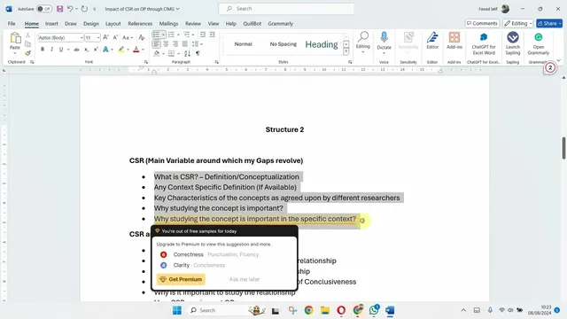Toggle the Align Left button
The image size is (567, 319).
[156, 44]
